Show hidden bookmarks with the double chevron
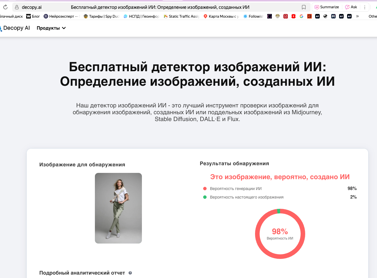The image size is (377, 278). [x=357, y=16]
